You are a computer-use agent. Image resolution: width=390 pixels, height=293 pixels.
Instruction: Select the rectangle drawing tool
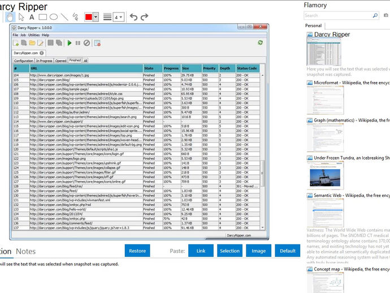[42, 17]
